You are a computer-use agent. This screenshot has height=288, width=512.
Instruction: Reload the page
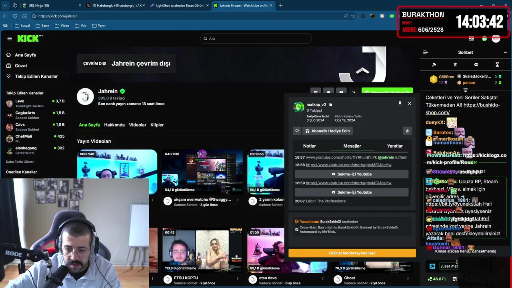[15, 16]
